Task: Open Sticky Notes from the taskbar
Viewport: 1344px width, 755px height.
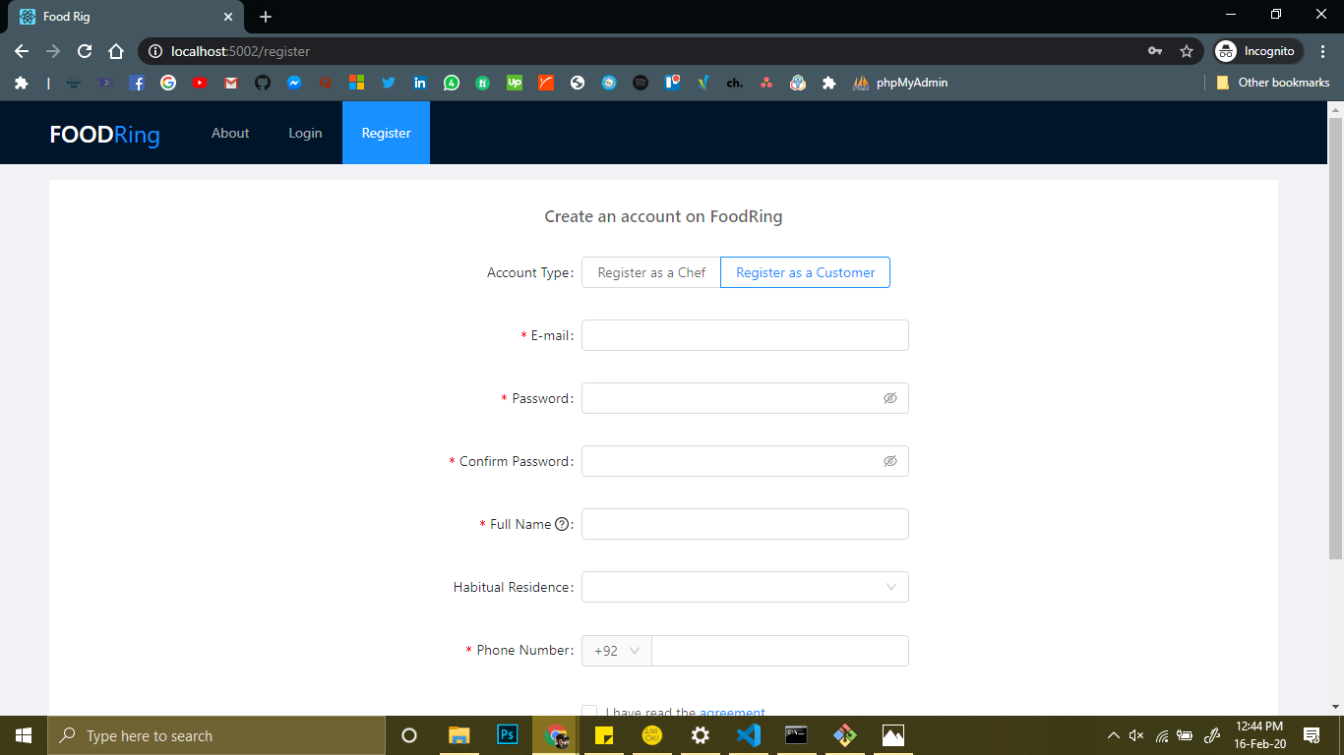Action: point(603,735)
